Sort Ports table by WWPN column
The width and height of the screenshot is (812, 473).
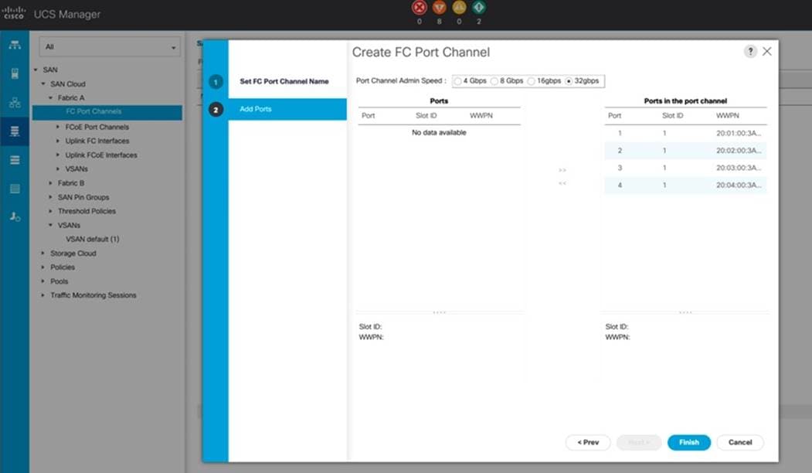pos(481,115)
